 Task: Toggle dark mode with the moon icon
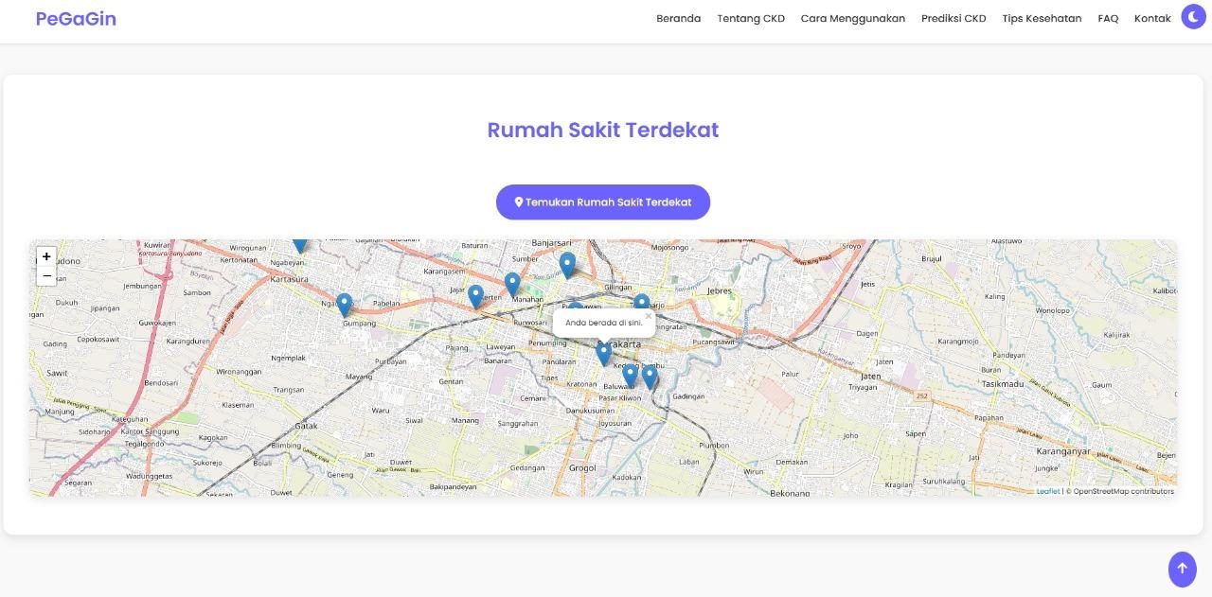click(x=1193, y=17)
